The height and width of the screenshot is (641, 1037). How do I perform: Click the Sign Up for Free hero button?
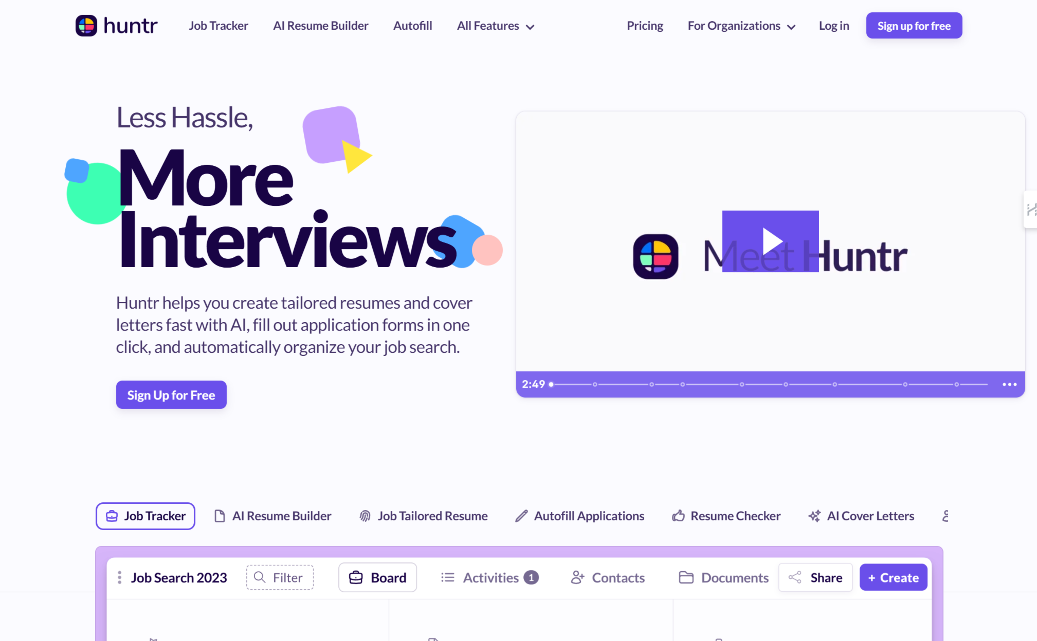[171, 395]
